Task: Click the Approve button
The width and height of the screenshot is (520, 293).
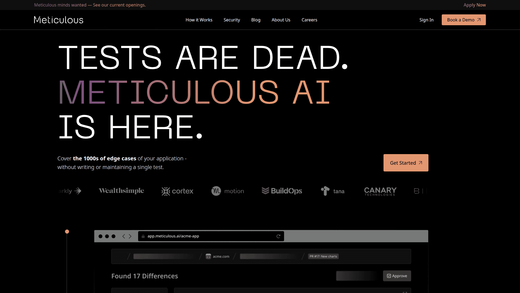Action: click(x=397, y=276)
